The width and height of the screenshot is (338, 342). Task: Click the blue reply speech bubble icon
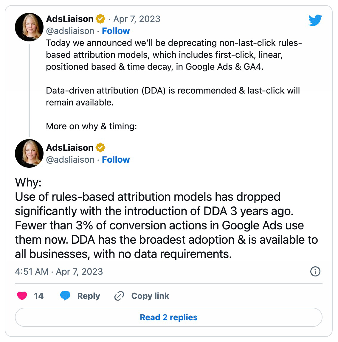(x=65, y=296)
